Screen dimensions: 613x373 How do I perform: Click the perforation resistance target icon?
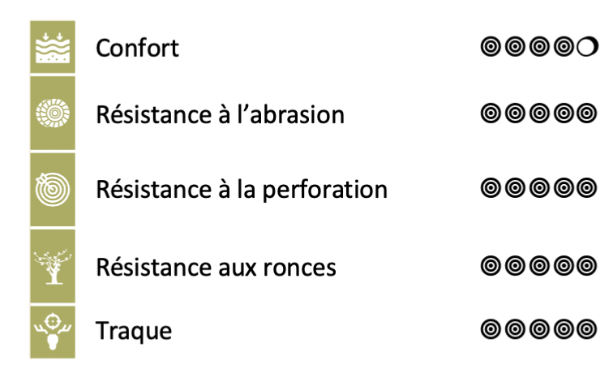(x=53, y=189)
